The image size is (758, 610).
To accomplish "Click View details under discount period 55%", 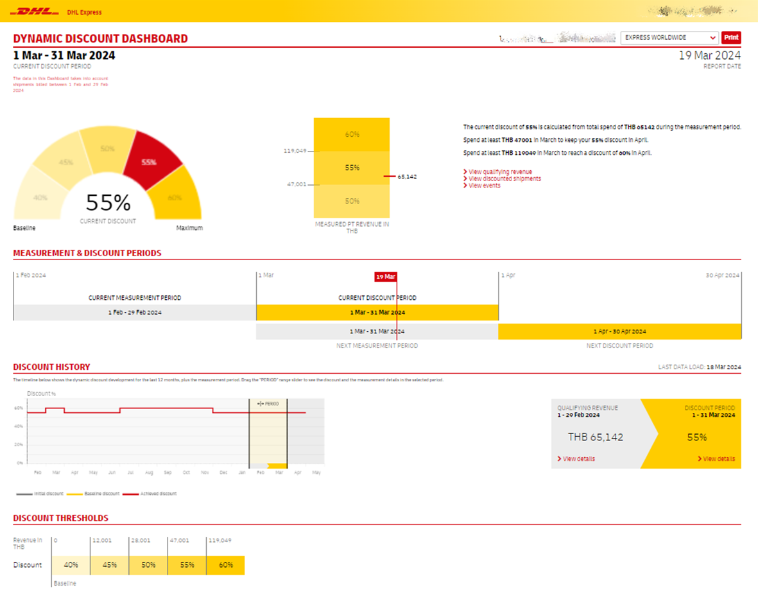I will click(716, 458).
